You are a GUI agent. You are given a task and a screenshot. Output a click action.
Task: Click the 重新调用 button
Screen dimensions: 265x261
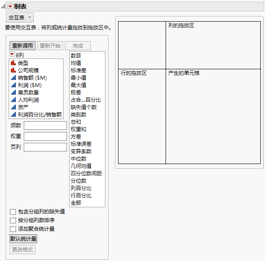pyautogui.click(x=22, y=46)
